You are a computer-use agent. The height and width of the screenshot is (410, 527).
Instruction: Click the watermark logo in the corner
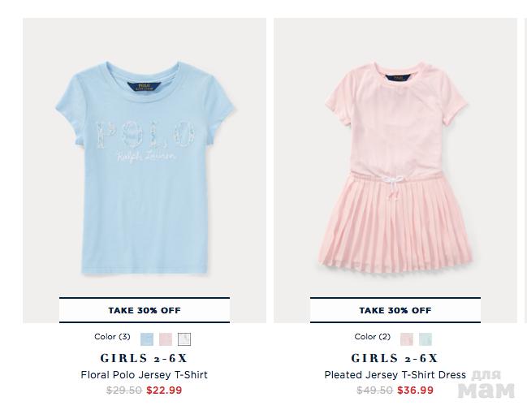(x=486, y=385)
